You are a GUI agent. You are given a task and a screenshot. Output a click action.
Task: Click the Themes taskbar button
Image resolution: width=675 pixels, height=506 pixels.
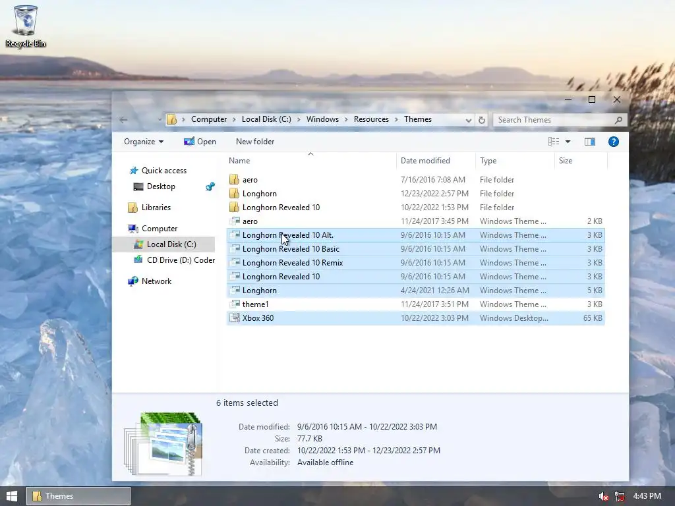tap(78, 496)
